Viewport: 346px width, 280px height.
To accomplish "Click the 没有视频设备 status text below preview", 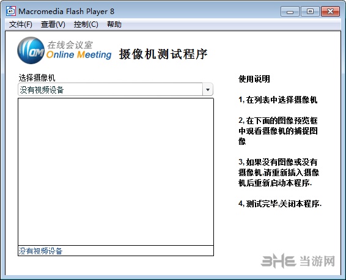I will click(x=40, y=251).
